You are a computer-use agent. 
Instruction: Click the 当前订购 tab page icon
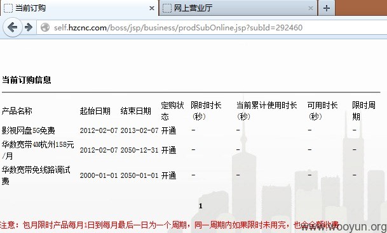tap(8, 8)
